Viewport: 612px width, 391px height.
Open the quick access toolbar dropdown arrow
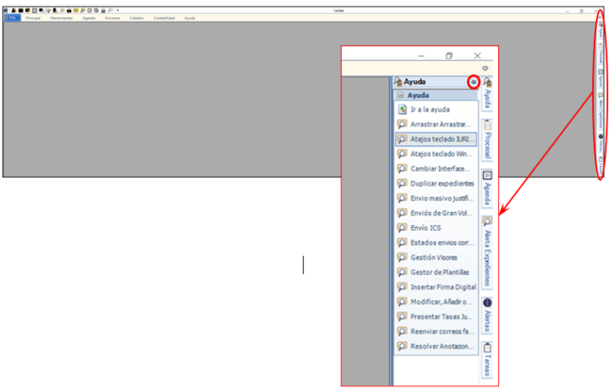pos(117,10)
